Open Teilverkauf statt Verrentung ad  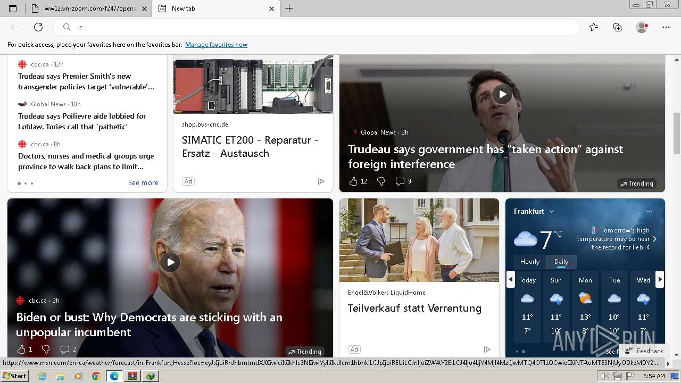pos(414,309)
